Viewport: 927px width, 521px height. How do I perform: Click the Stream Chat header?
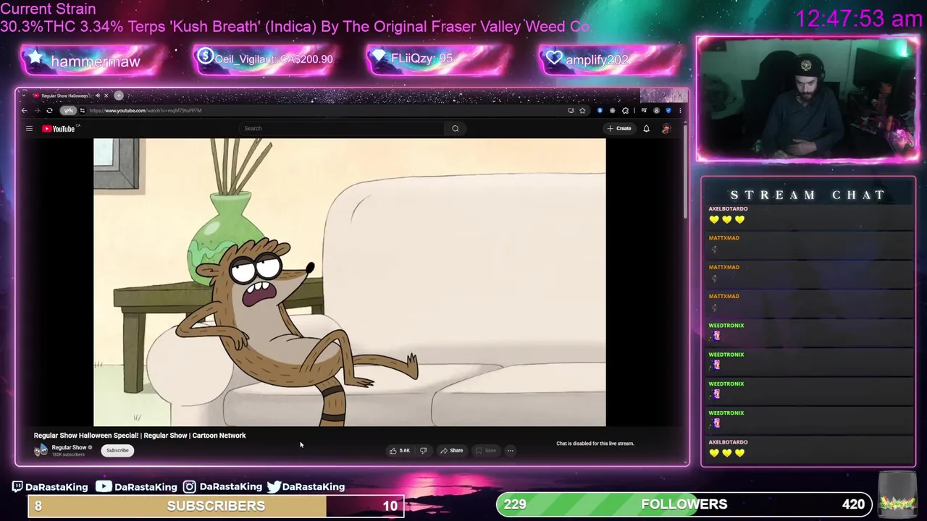click(808, 195)
